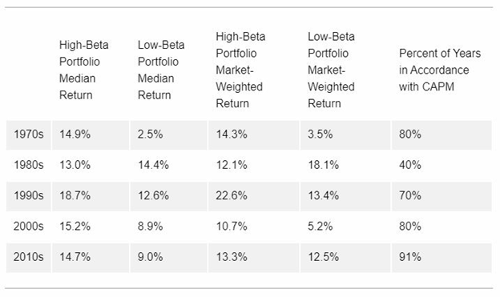Select the 2000s row label
Screen dimensions: 500x297
pyautogui.click(x=28, y=227)
